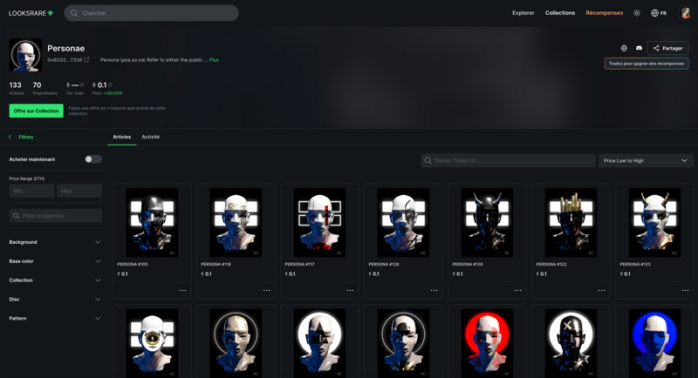698x378 pixels.
Task: Open PERSONA #117 thumbnail
Action: coord(319,223)
